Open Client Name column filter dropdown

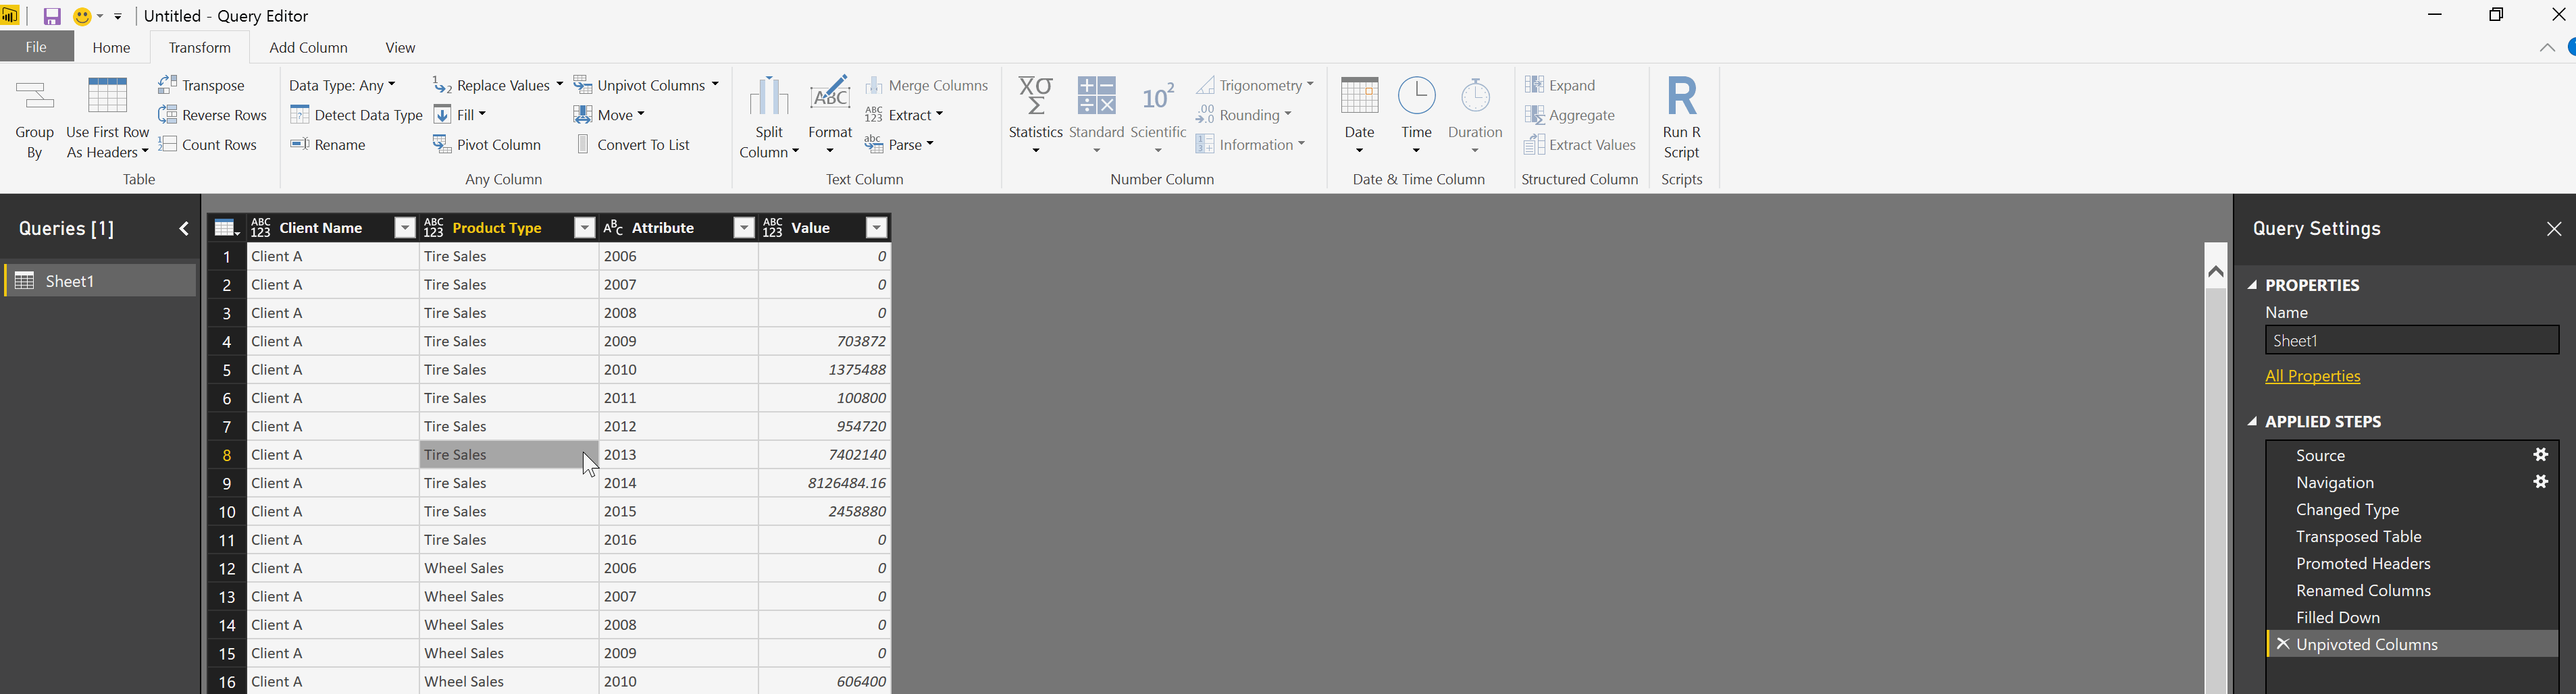tap(405, 229)
